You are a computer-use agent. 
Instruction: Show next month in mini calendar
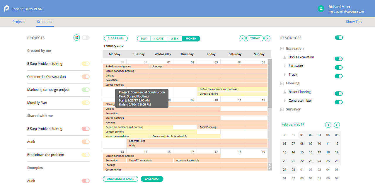click(x=337, y=125)
